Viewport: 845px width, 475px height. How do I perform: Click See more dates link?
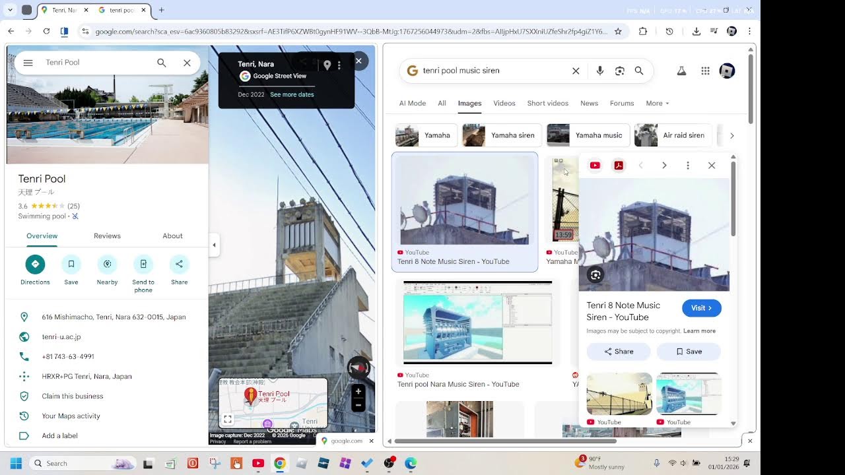292,94
